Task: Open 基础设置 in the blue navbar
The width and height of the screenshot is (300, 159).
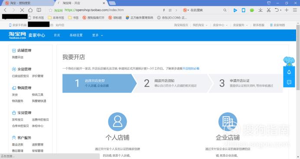Action: [x=76, y=36]
